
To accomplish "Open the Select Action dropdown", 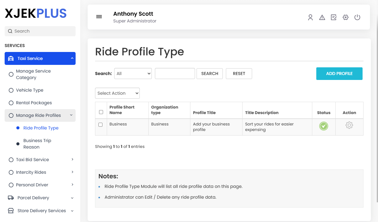I will click(x=117, y=93).
